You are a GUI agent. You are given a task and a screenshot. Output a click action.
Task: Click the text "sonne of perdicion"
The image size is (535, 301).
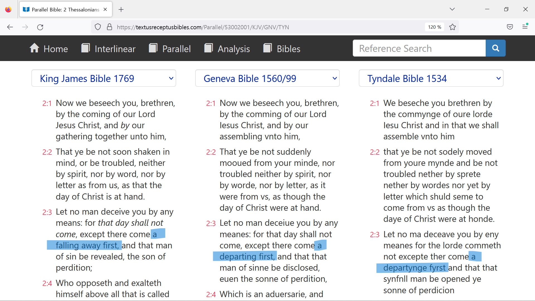point(419,290)
